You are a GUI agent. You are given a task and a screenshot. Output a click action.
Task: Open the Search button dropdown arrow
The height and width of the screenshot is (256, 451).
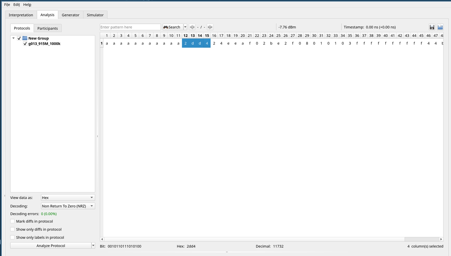click(185, 27)
